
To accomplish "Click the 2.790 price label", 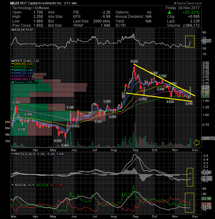I will tap(162, 76).
